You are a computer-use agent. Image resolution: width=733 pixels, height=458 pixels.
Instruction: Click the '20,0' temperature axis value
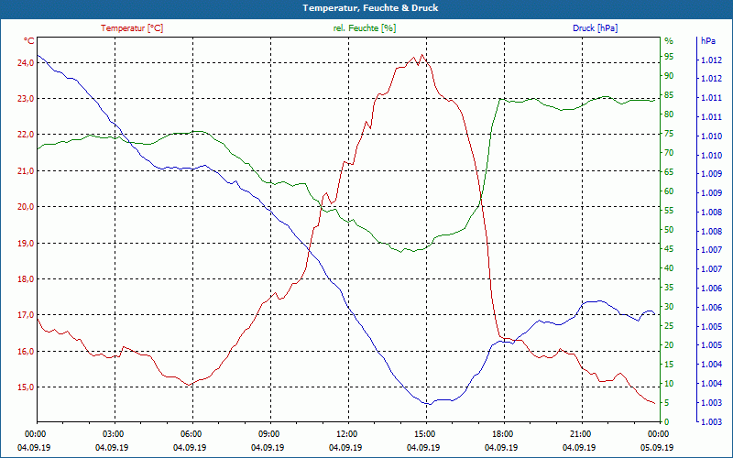[x=26, y=207]
